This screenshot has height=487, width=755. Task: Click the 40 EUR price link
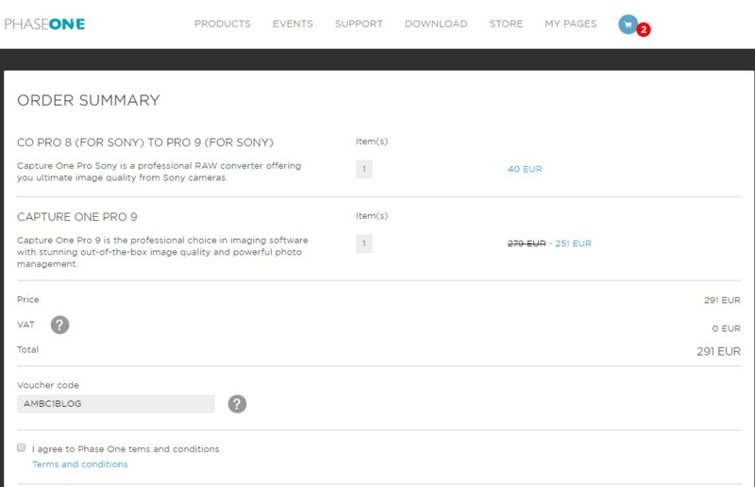coord(525,169)
